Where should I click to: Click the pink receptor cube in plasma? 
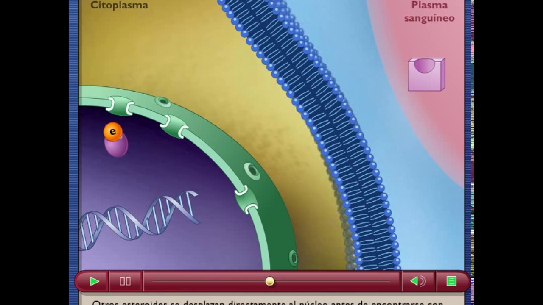[426, 75]
